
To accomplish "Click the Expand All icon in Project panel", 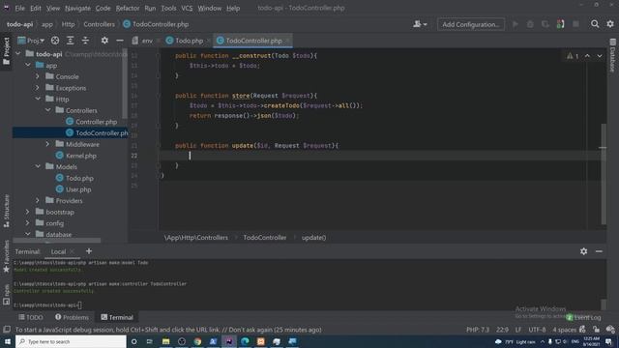I will [x=70, y=41].
